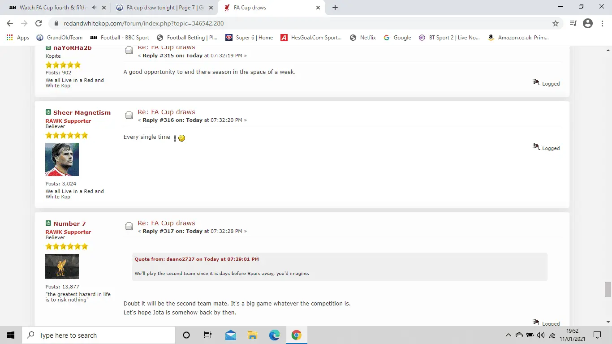Click the quote from deano2727 link
This screenshot has width=612, height=344.
(x=197, y=259)
